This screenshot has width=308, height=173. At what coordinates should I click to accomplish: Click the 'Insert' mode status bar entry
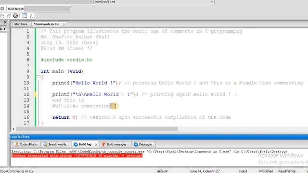243,171
